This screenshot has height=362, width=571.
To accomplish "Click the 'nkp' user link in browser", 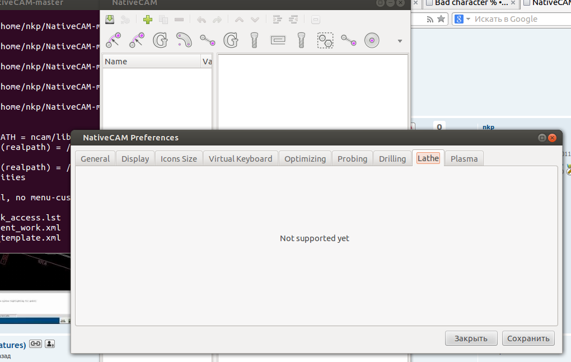I will click(488, 127).
